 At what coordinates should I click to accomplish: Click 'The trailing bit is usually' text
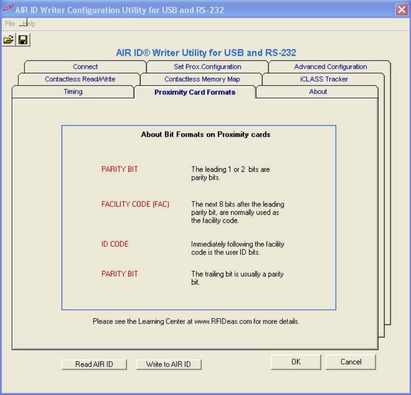point(237,278)
